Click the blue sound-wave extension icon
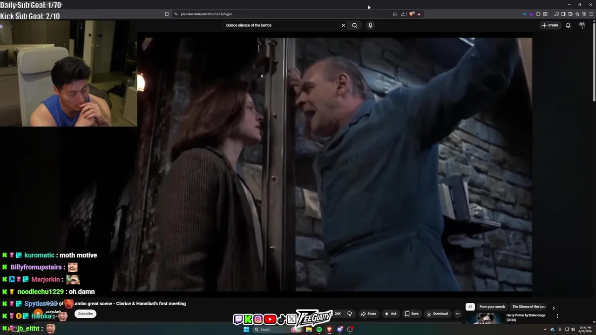Image resolution: width=596 pixels, height=335 pixels. pyautogui.click(x=524, y=14)
